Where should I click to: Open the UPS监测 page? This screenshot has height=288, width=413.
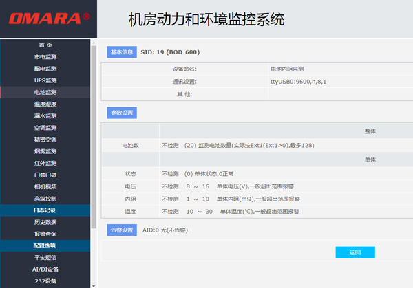pyautogui.click(x=45, y=80)
